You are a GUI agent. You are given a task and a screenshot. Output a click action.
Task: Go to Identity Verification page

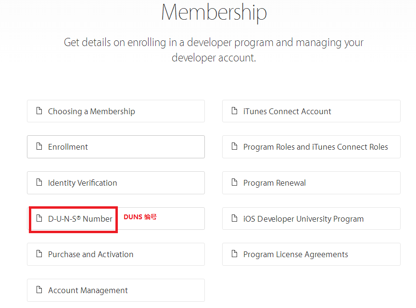point(82,183)
